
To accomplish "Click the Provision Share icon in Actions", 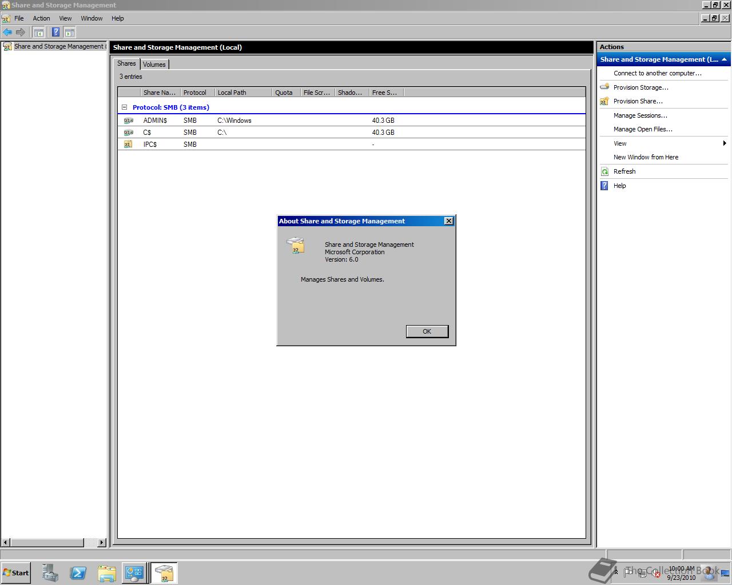I will 604,101.
